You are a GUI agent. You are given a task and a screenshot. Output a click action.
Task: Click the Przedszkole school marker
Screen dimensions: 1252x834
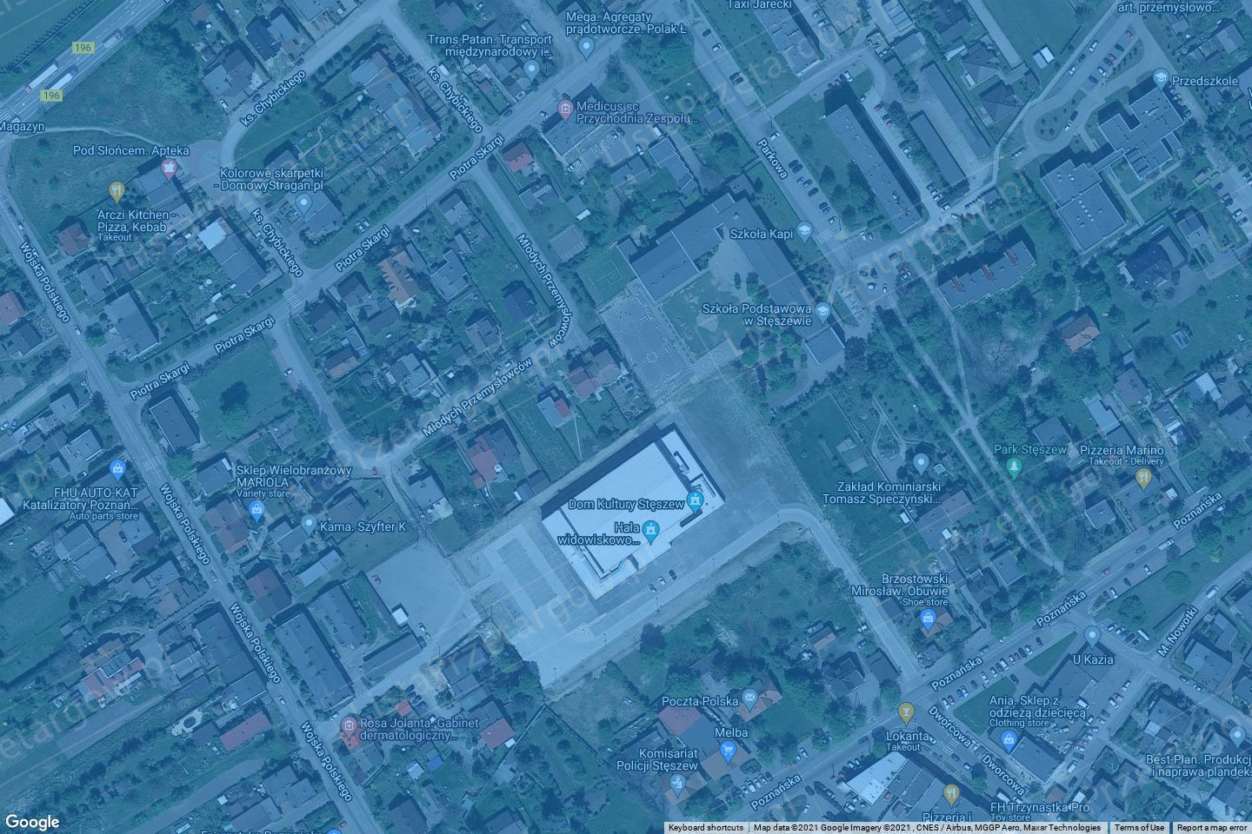tap(1159, 79)
